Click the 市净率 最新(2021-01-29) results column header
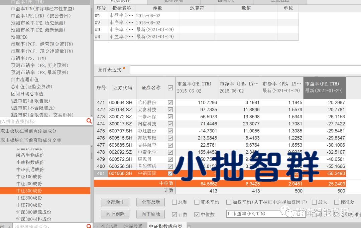The image size is (361, 228). (x=282, y=87)
